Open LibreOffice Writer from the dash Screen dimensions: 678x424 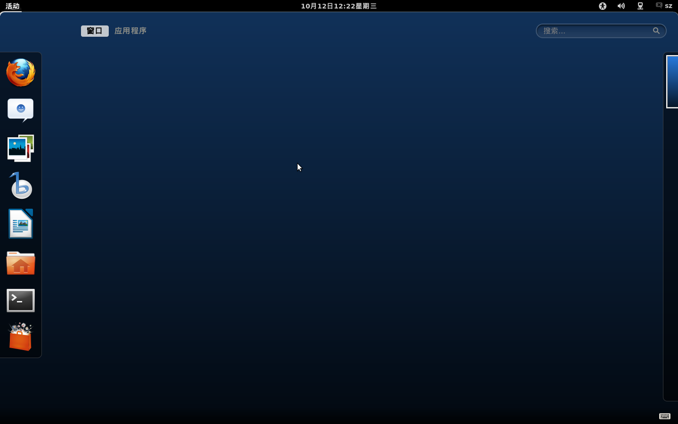point(21,224)
